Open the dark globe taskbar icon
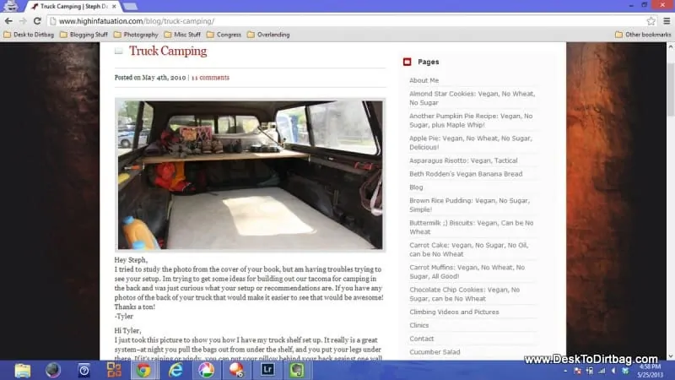 pos(53,371)
